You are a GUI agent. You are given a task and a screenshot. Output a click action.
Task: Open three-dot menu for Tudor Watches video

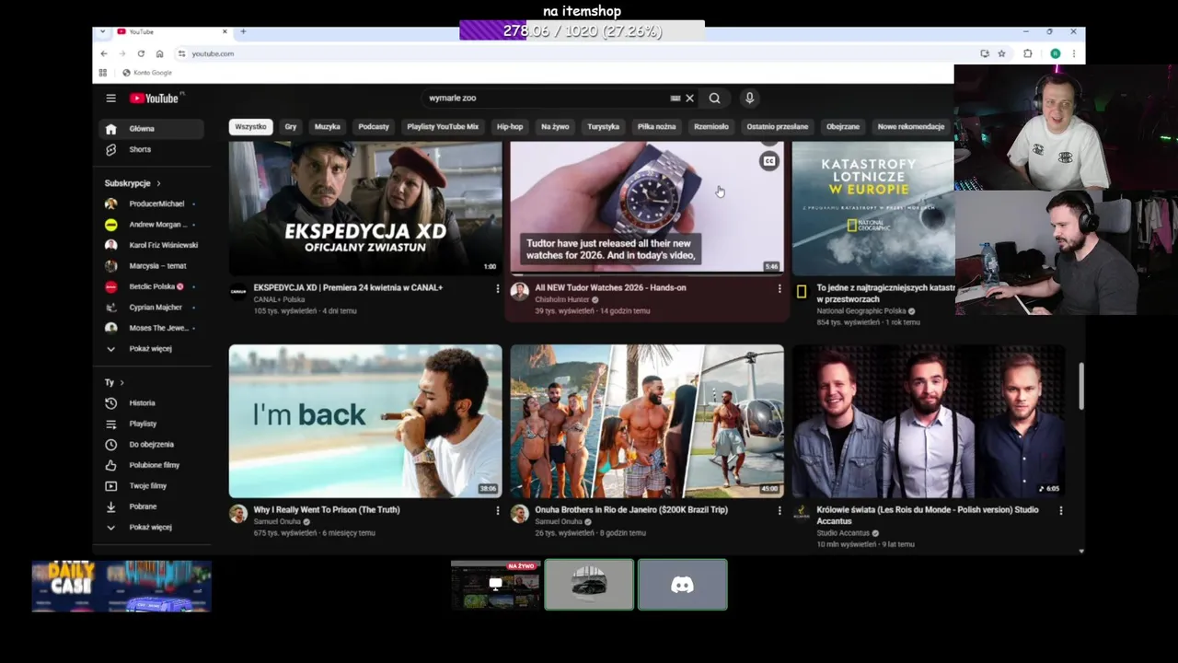pos(780,288)
